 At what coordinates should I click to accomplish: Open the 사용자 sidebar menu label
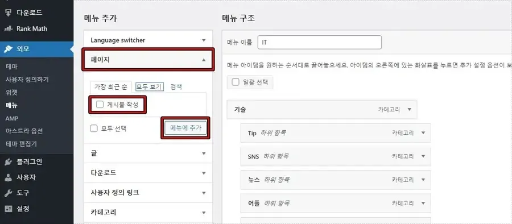(26, 177)
